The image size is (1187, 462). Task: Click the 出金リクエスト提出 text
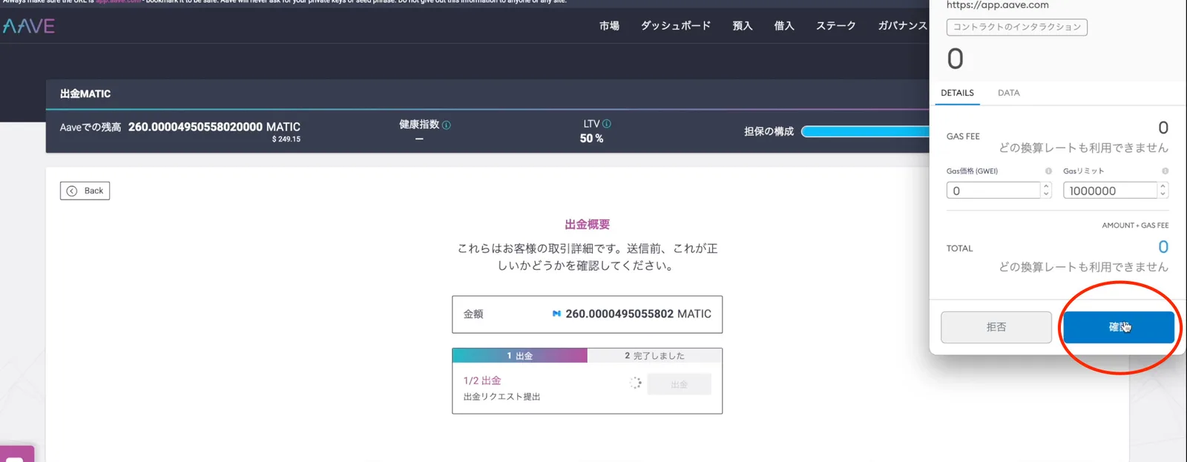coord(502,397)
